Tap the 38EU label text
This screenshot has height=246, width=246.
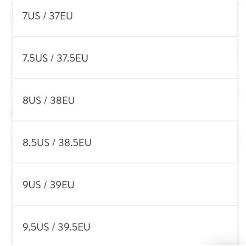(x=62, y=100)
